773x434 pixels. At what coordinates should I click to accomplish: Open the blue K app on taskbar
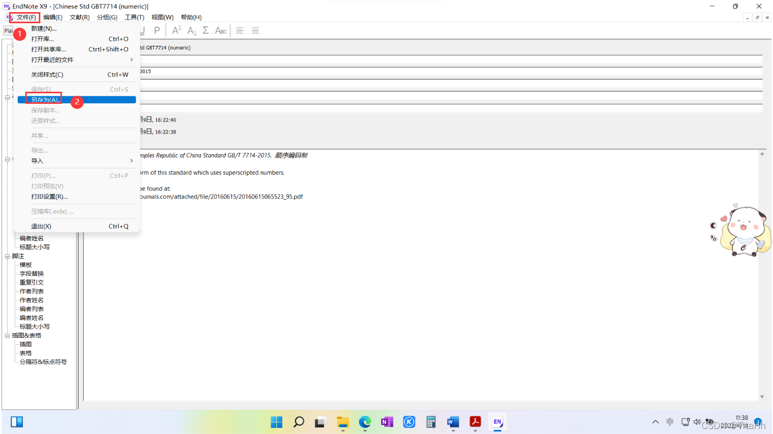[x=409, y=422]
